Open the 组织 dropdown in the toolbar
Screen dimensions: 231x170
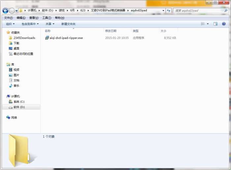[x=10, y=24]
